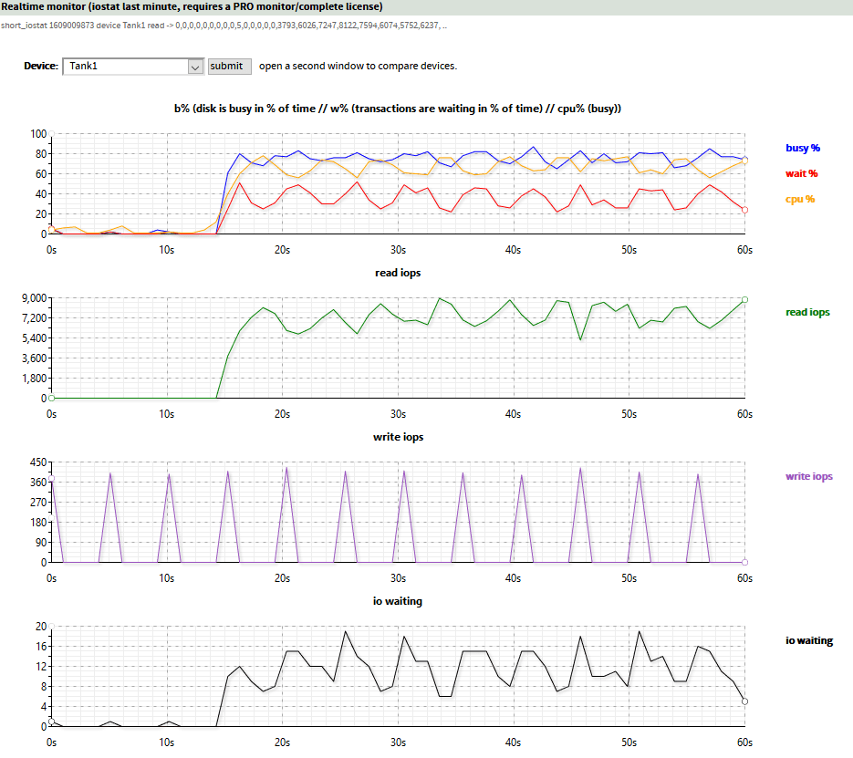Click the write iops start marker at 0s
This screenshot has height=758, width=853.
click(51, 479)
